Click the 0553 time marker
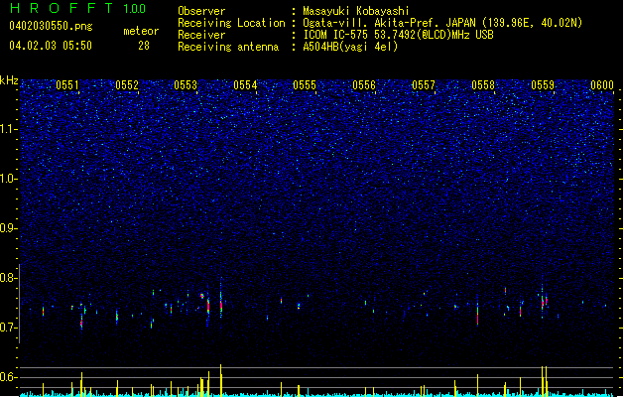Screen dimensions: 624x397 pyautogui.click(x=186, y=85)
